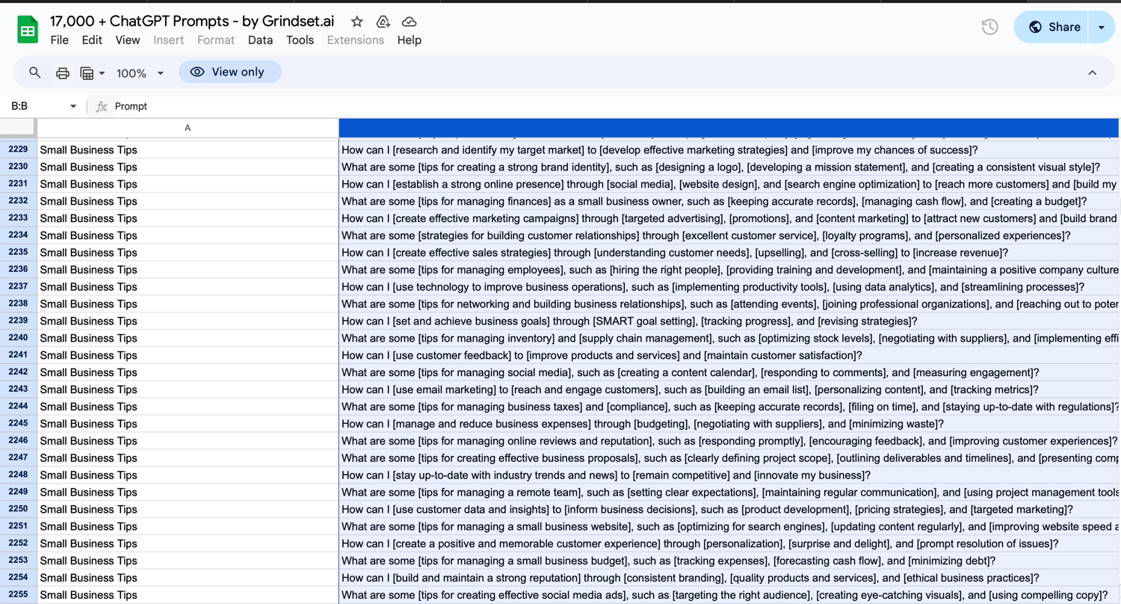Open the Help menu
Screen dimensions: 1121x604
coord(410,40)
